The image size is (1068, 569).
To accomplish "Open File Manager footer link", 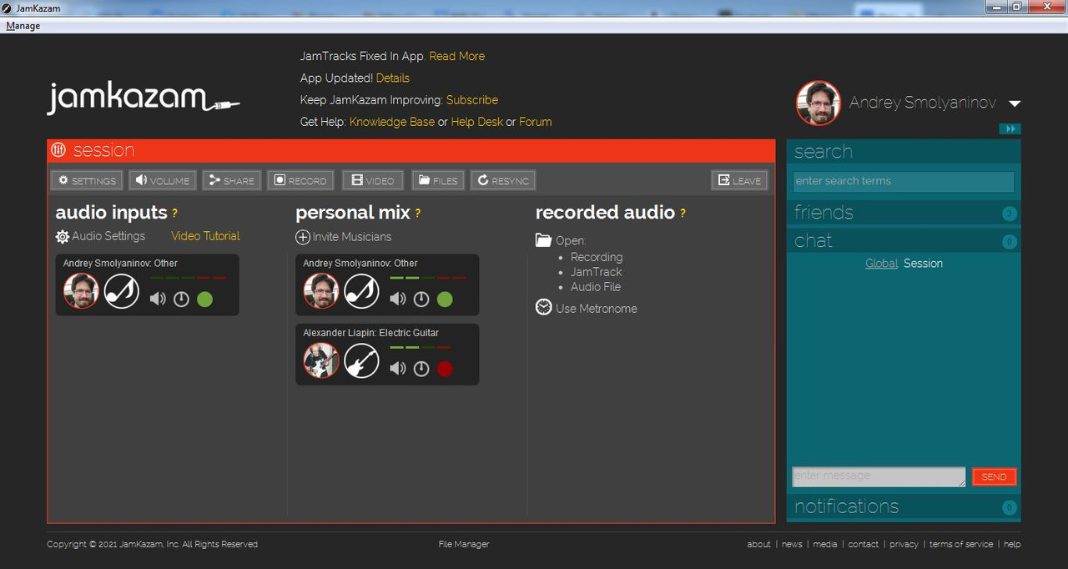I will 464,544.
